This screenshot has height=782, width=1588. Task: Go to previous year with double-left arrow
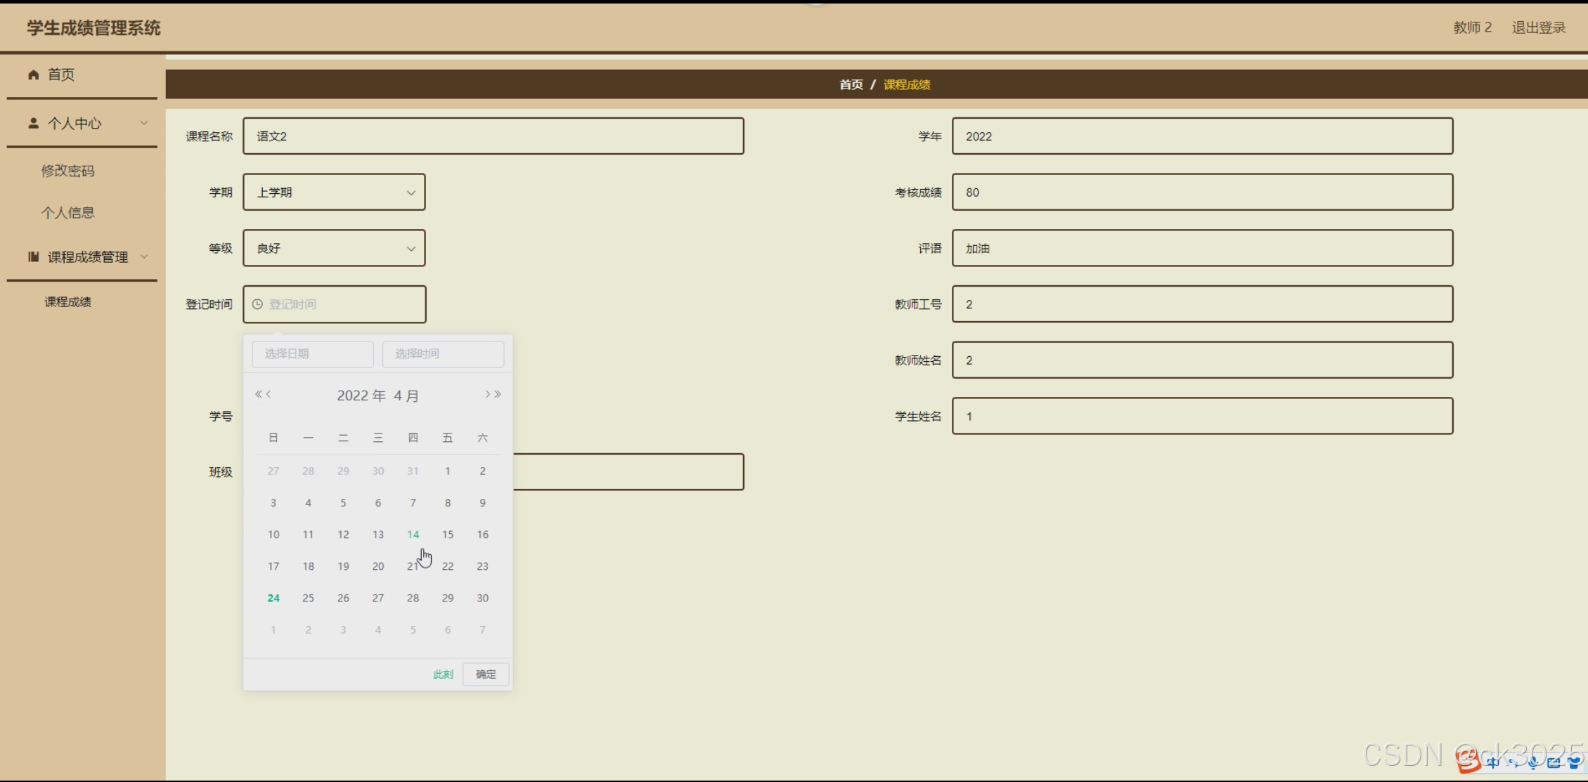tap(258, 394)
